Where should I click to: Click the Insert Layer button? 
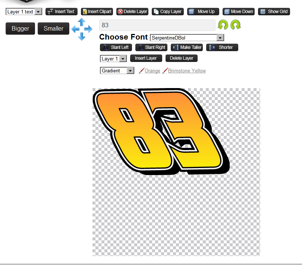tap(146, 58)
